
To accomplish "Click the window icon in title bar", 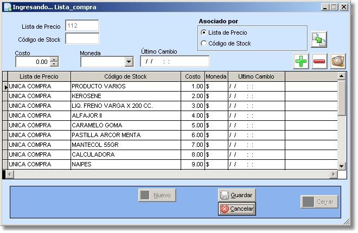I will click(x=7, y=7).
